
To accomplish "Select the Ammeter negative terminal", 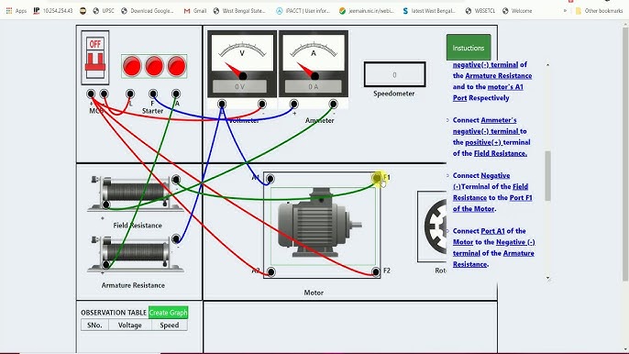I will (333, 104).
